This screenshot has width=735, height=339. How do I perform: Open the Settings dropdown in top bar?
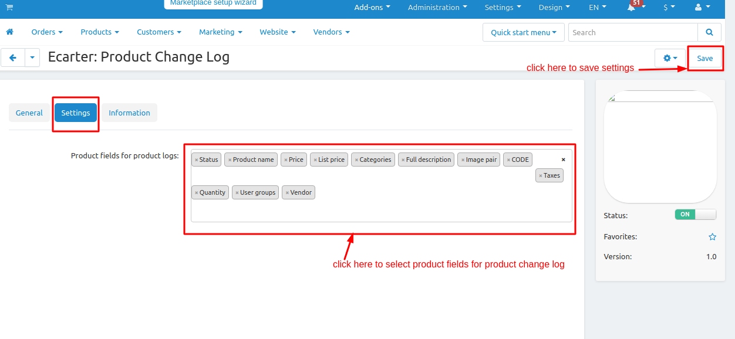coord(503,8)
